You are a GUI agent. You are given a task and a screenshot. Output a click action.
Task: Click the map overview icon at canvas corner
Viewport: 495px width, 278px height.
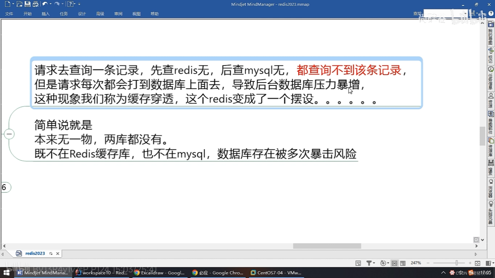[x=476, y=240]
